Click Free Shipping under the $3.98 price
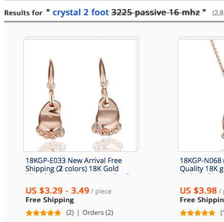This screenshot has width=224, height=222. [x=202, y=200]
